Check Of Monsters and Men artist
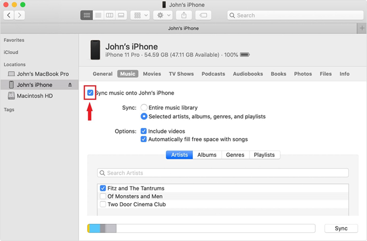This screenshot has height=241, width=367. pyautogui.click(x=103, y=196)
